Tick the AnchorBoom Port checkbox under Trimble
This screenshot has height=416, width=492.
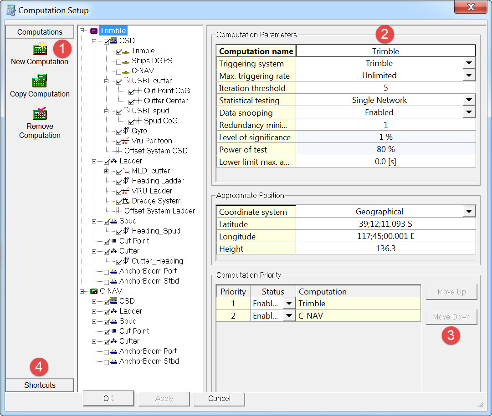click(x=107, y=272)
